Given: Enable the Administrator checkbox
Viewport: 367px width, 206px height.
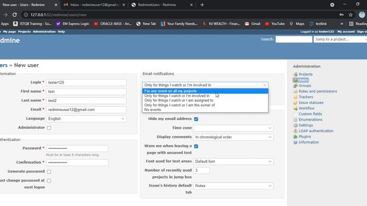Looking at the screenshot, I should [x=49, y=128].
